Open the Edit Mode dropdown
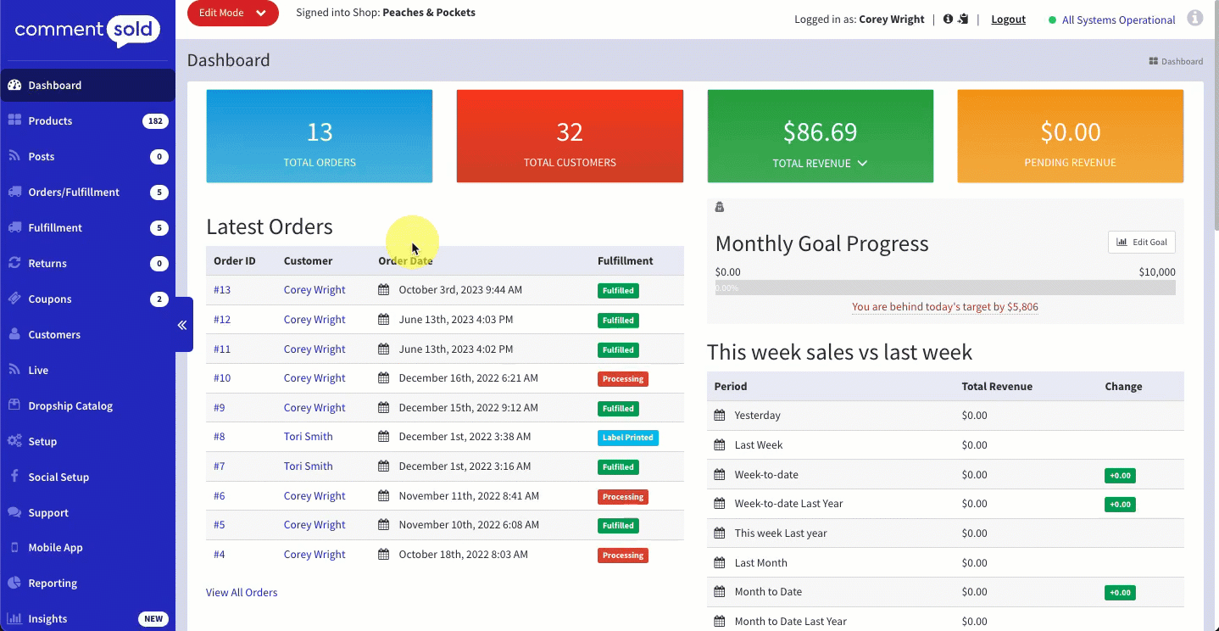Viewport: 1219px width, 631px height. pos(233,13)
